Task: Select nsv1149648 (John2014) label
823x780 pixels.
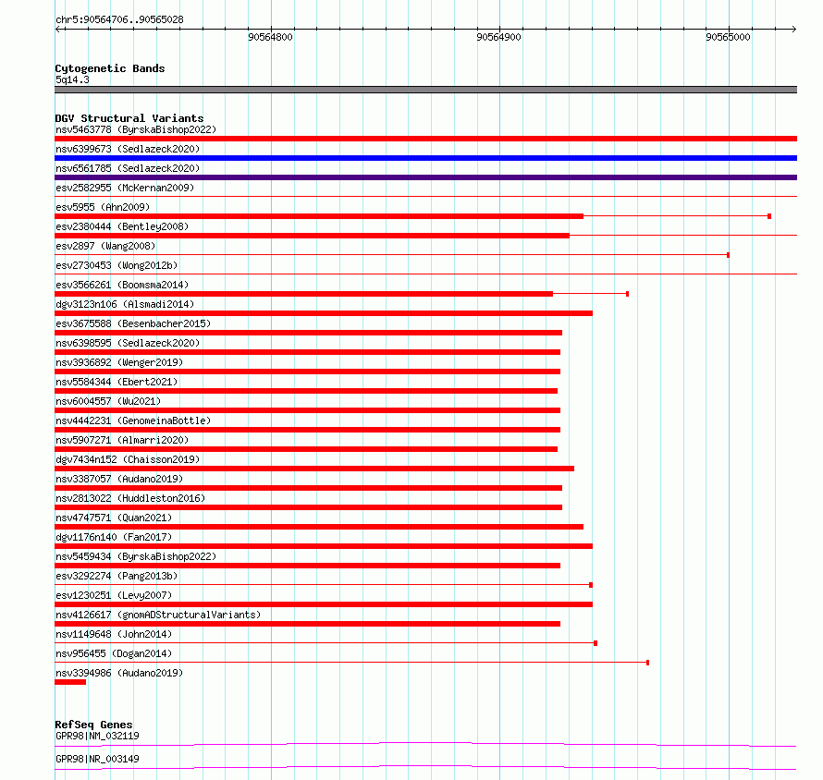Action: click(x=114, y=634)
